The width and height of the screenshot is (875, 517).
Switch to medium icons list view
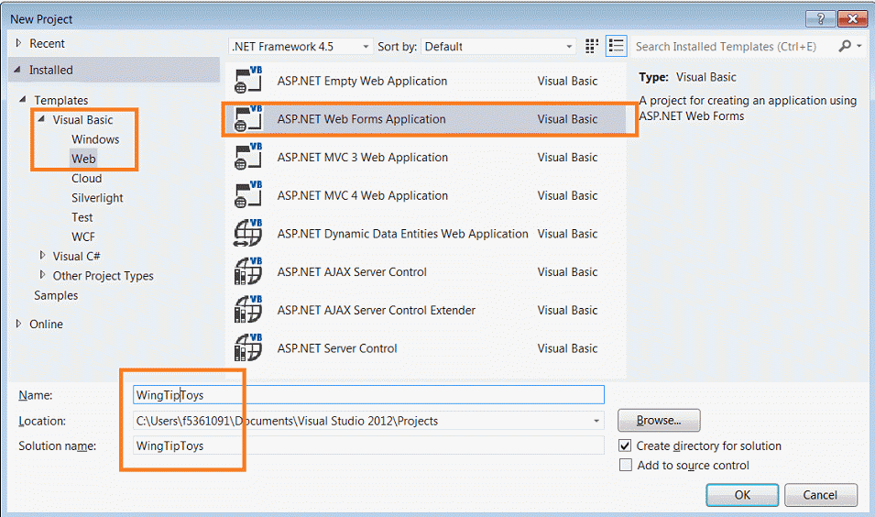point(616,47)
